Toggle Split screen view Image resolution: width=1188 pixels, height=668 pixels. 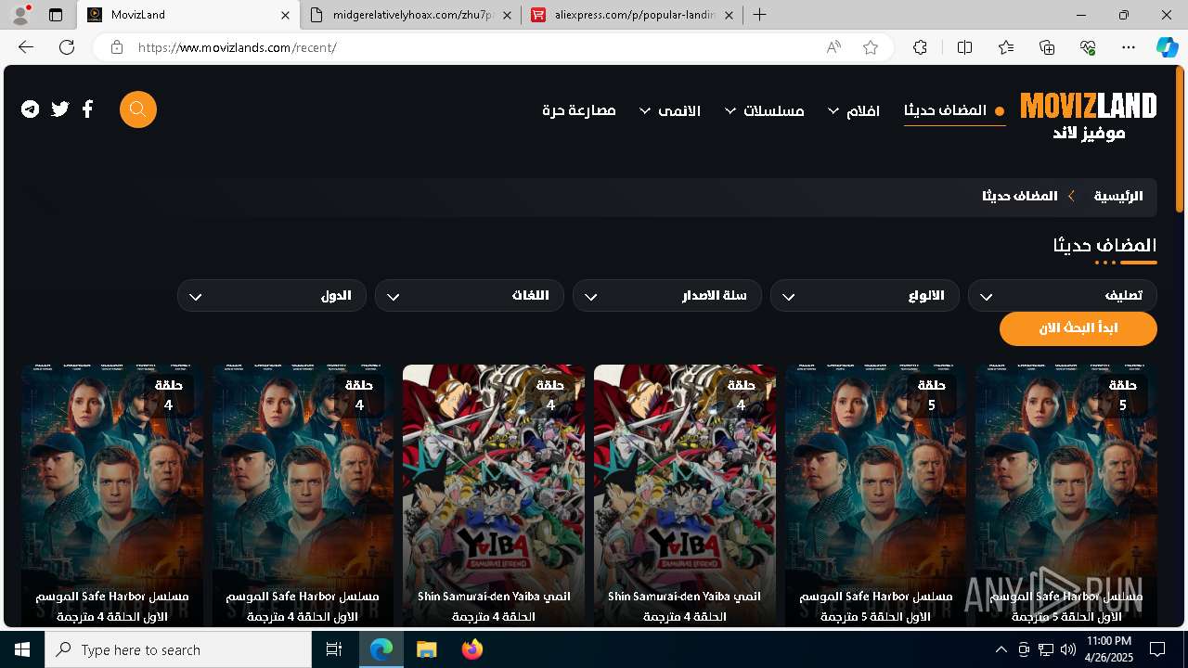(x=964, y=47)
